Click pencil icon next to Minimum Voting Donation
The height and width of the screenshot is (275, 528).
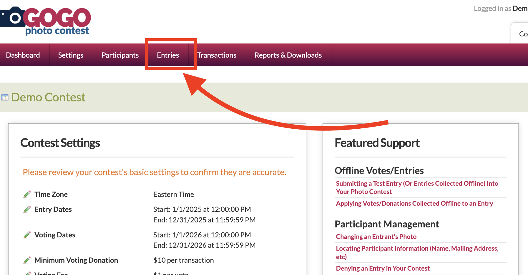[x=27, y=260]
